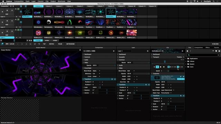Reset Composition Transform section icon
The width and height of the screenshot is (221, 124).
(112, 79)
